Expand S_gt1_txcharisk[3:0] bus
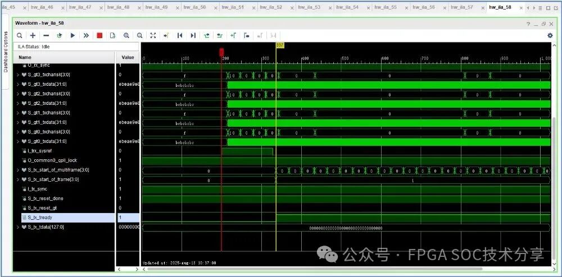Viewport: 562px width, 277px height. [19, 113]
